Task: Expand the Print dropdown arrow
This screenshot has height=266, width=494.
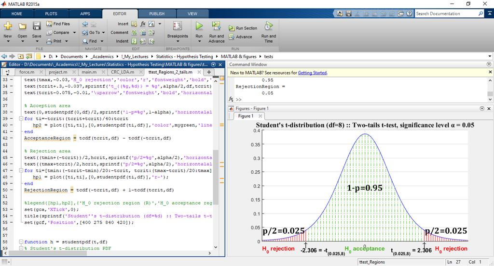Action: 67,41
